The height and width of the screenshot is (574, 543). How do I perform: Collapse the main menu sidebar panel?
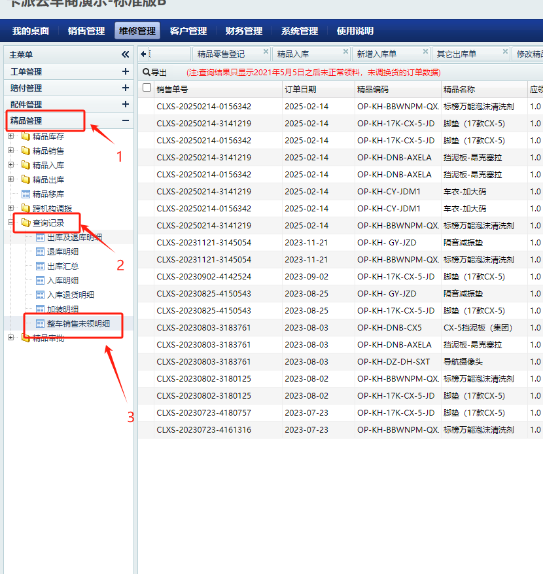click(x=125, y=55)
